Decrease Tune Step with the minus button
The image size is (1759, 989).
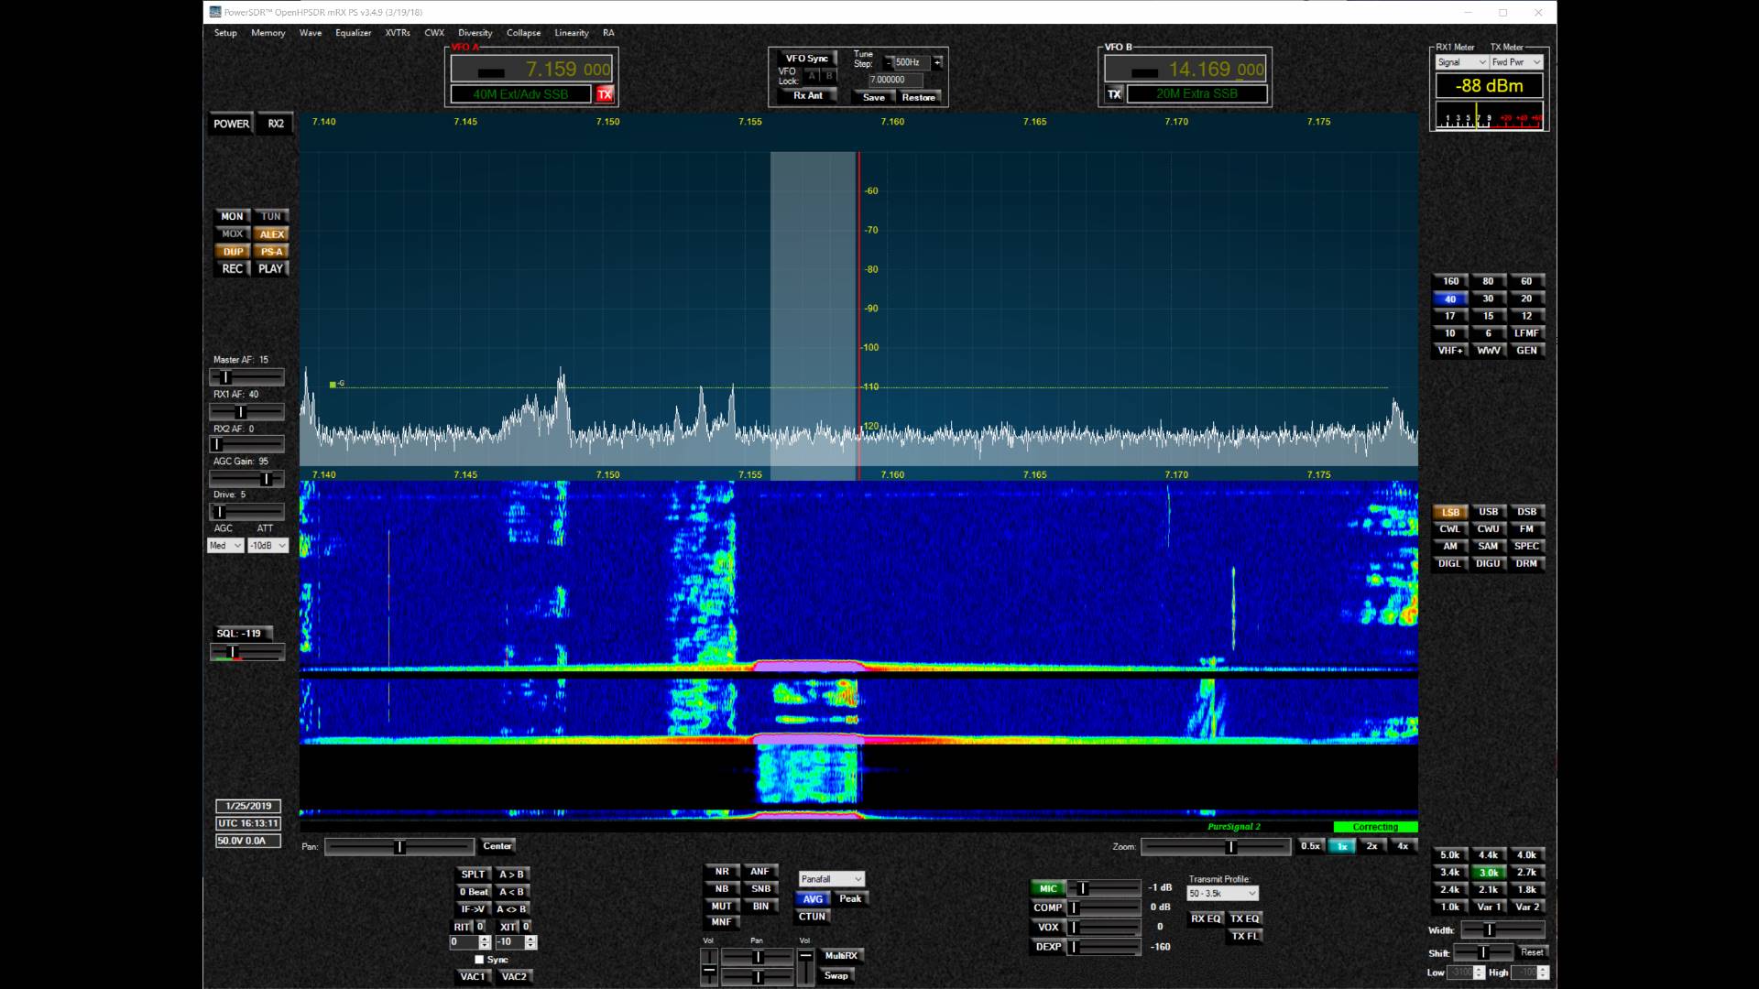888,62
